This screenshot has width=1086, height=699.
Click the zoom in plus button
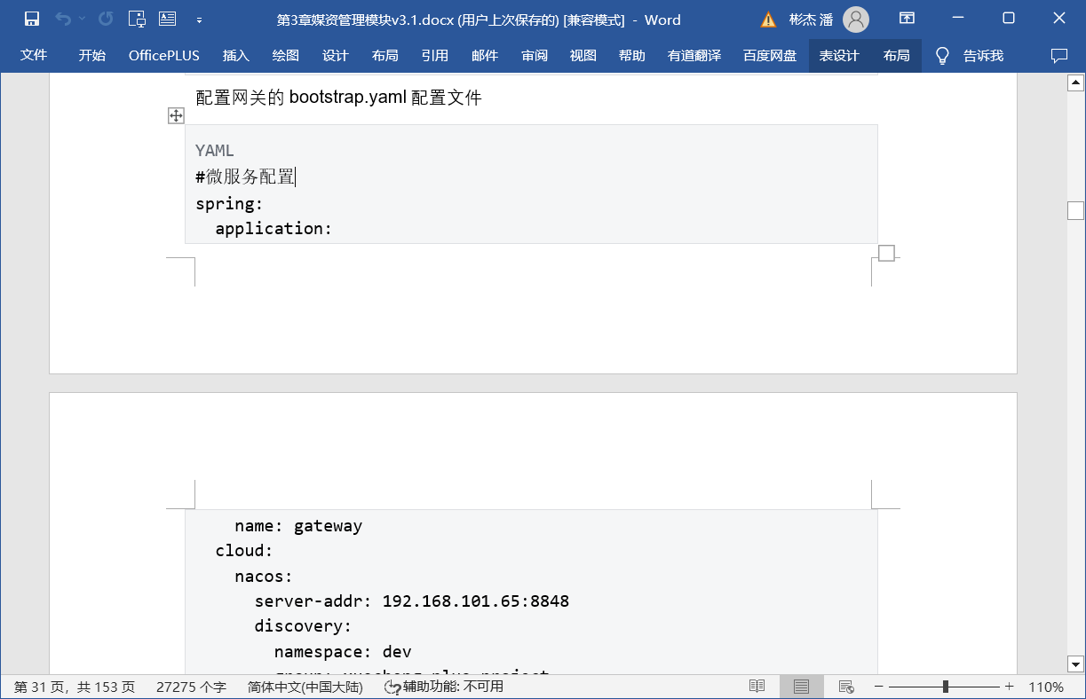[1009, 687]
